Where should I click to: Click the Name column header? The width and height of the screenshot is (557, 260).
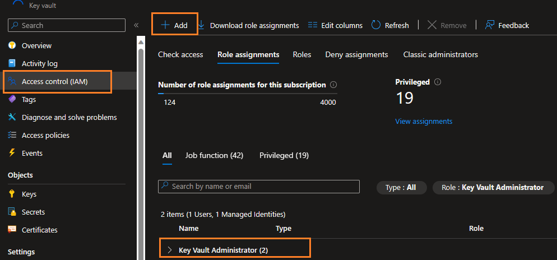point(189,229)
